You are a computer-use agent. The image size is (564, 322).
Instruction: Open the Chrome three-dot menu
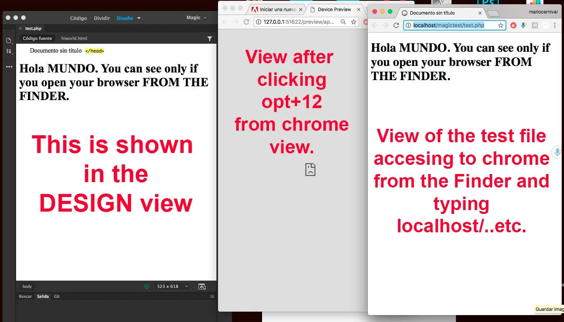tap(555, 25)
